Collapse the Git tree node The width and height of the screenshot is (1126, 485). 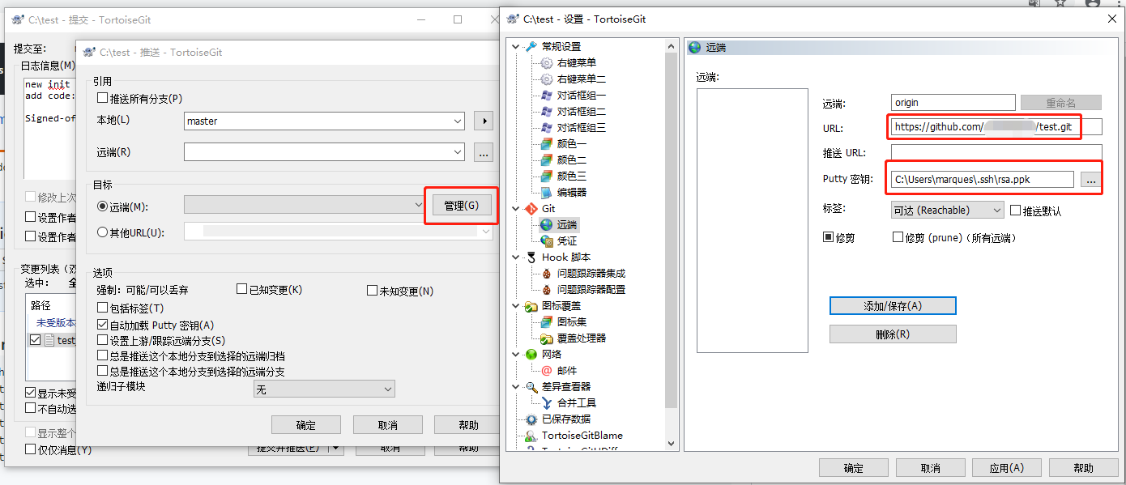[x=516, y=208]
